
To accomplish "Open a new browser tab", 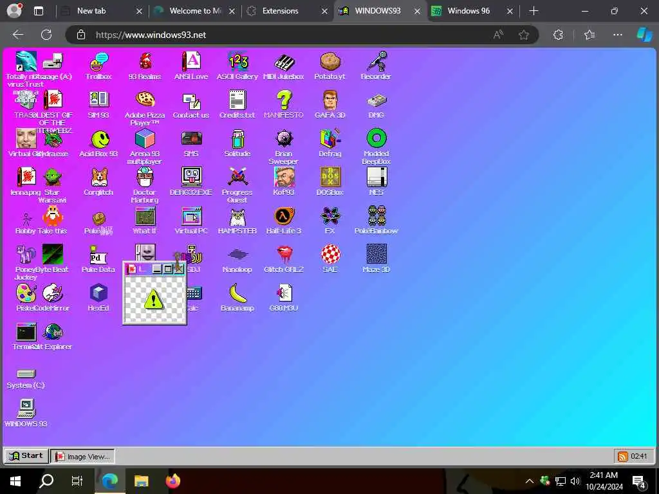I will point(534,11).
